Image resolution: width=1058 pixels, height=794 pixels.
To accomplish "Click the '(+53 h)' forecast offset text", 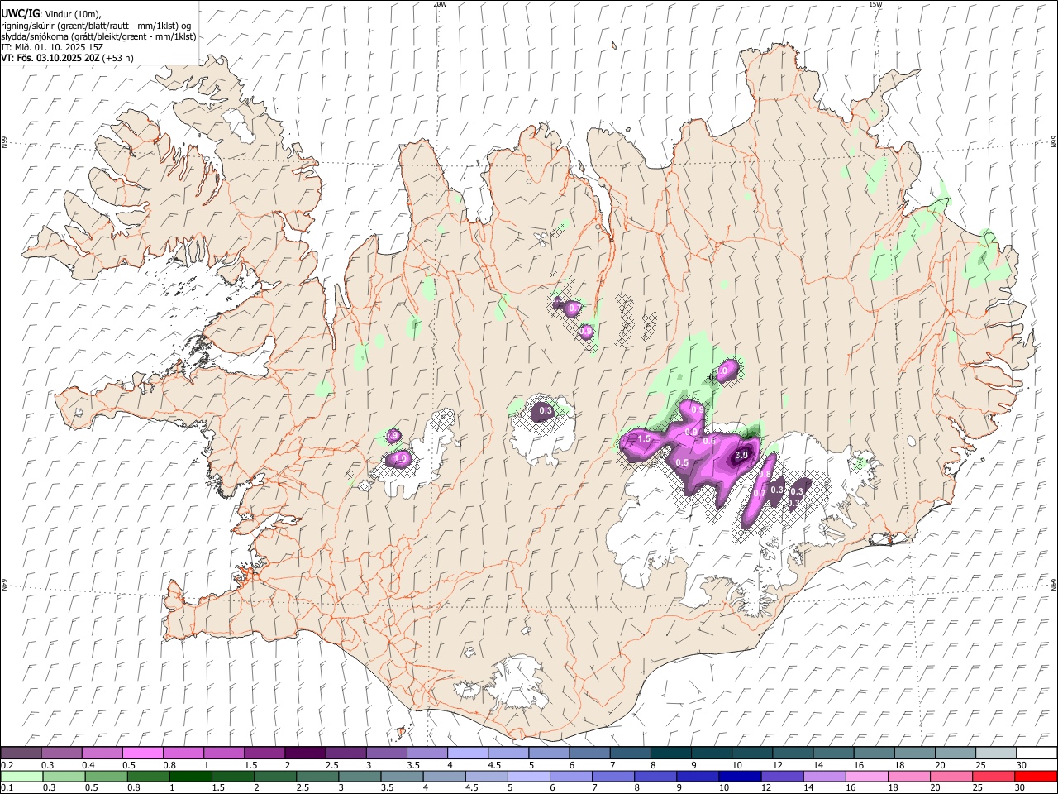I will (x=118, y=58).
